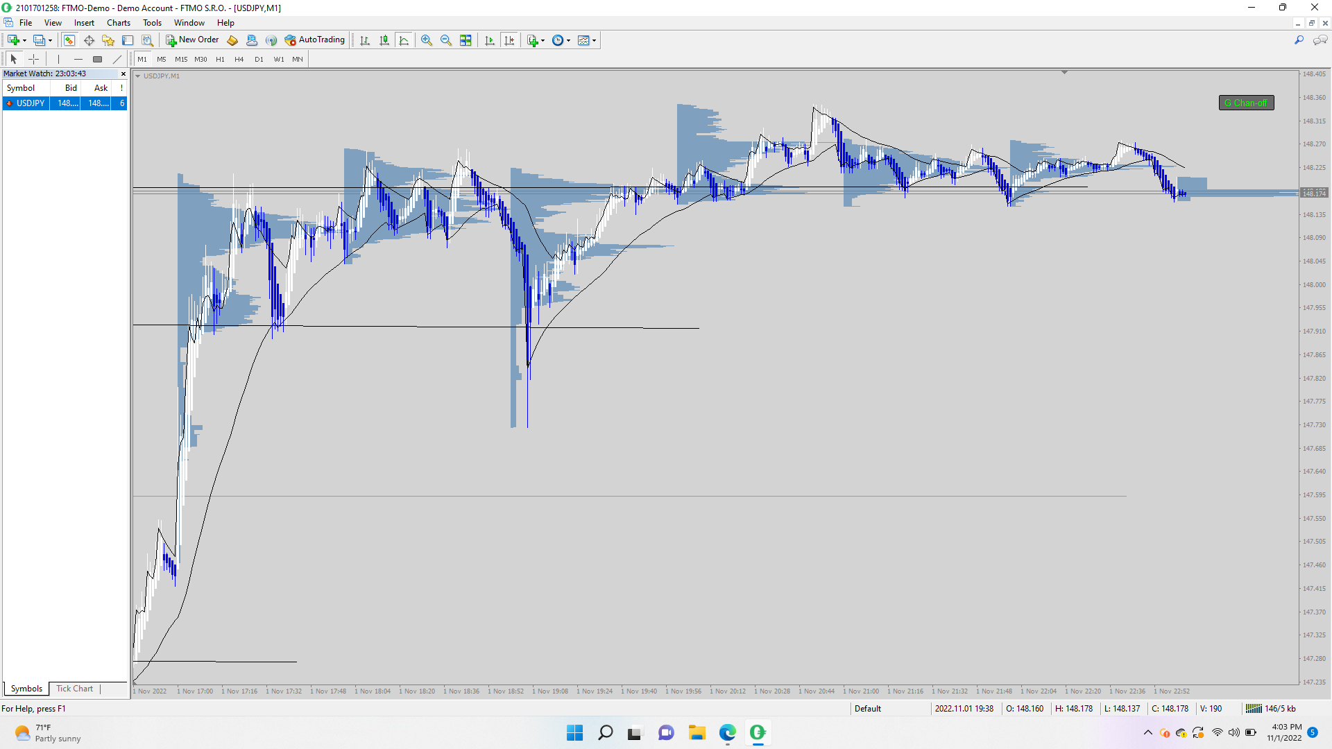Draw a vertical line tool
Screen dimensions: 1332x749
(58, 59)
